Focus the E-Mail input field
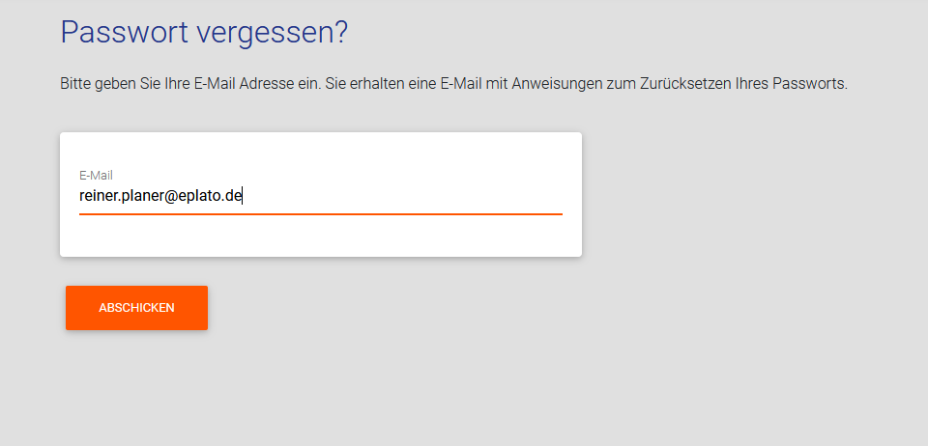The height and width of the screenshot is (446, 928). [319, 196]
